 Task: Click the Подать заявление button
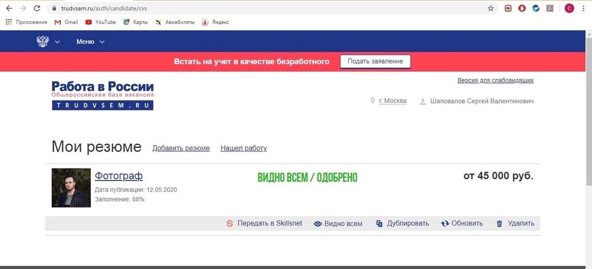coord(375,62)
